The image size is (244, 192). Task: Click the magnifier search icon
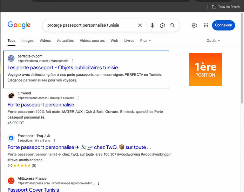tap(173, 25)
